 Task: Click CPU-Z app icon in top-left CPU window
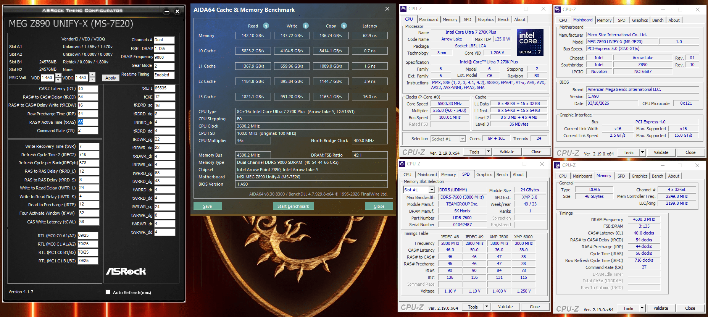click(x=403, y=9)
